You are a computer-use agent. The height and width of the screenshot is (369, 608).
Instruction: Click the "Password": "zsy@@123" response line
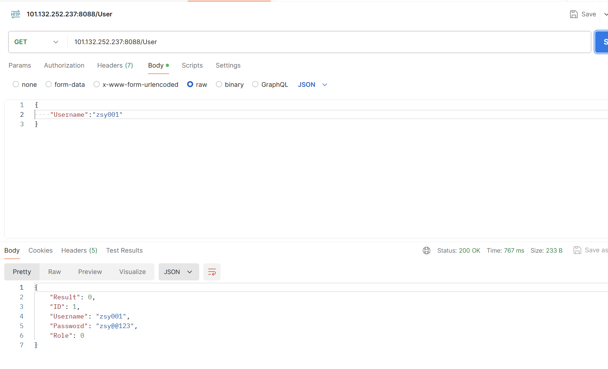pyautogui.click(x=94, y=326)
